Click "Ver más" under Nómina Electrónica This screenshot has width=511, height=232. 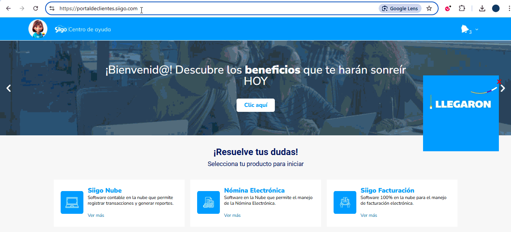pos(232,215)
